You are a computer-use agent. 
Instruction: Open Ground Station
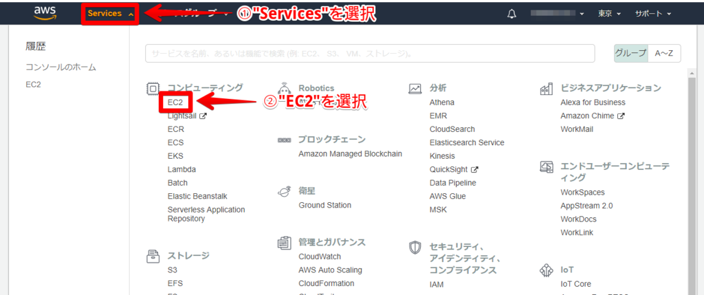tap(324, 205)
